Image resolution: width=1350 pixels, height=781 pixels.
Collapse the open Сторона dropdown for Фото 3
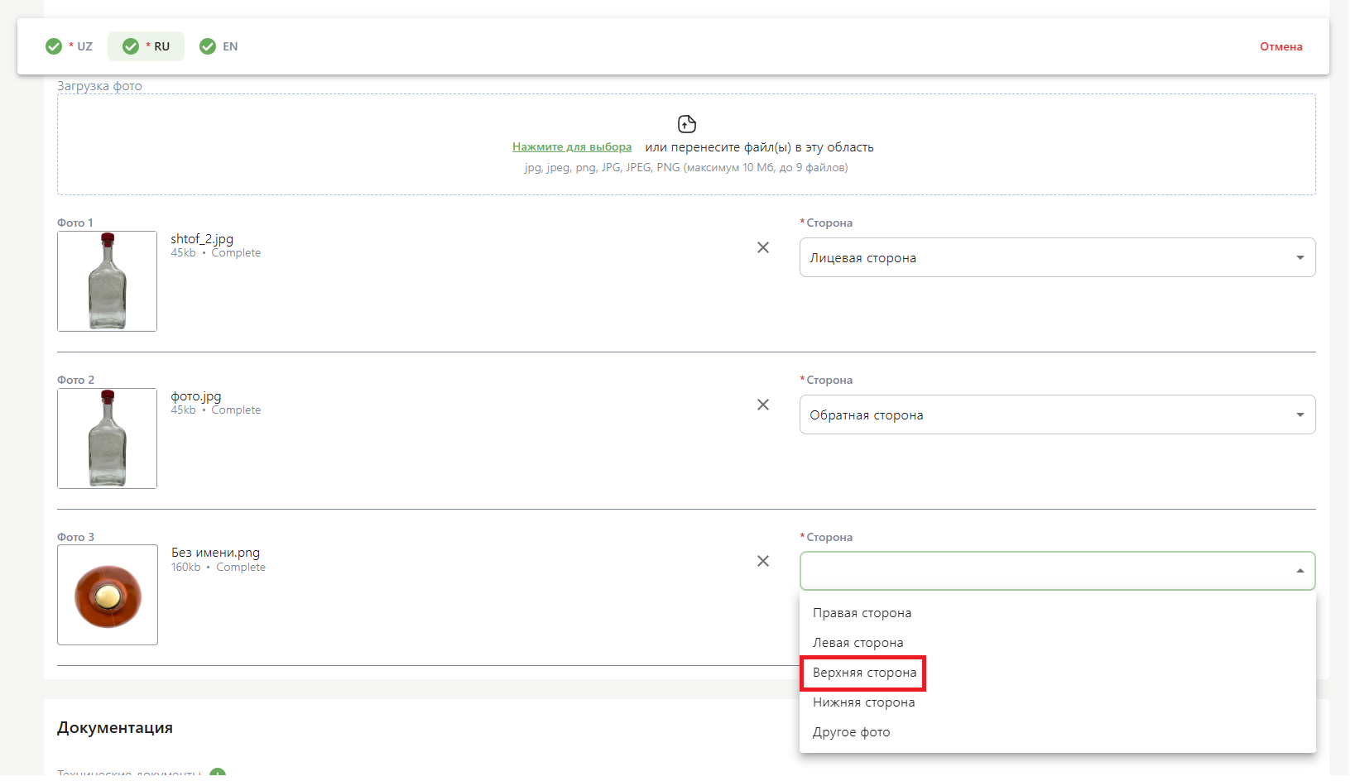point(1300,571)
